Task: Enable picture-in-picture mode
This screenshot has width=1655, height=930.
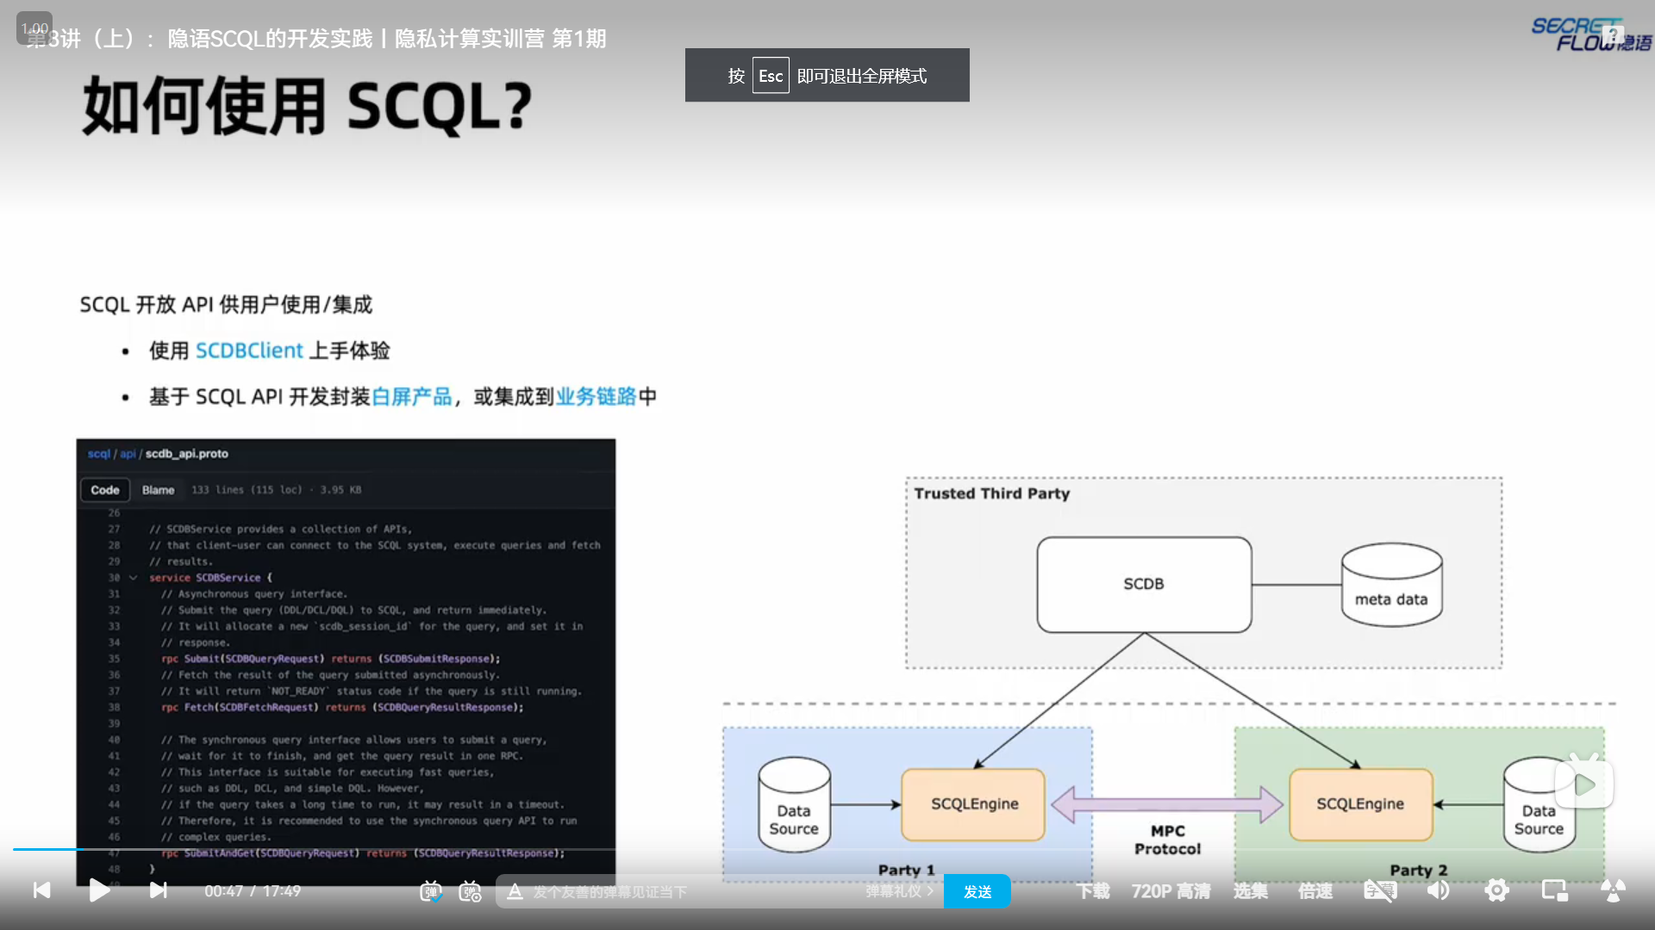Action: [1554, 891]
